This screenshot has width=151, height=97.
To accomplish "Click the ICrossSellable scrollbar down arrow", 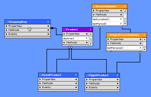I will tap(125, 24).
